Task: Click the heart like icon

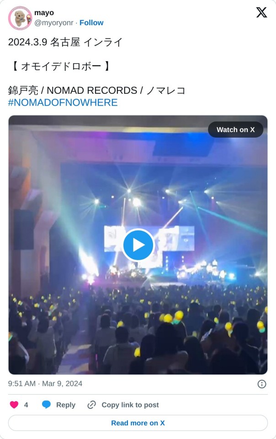Action: 14,405
